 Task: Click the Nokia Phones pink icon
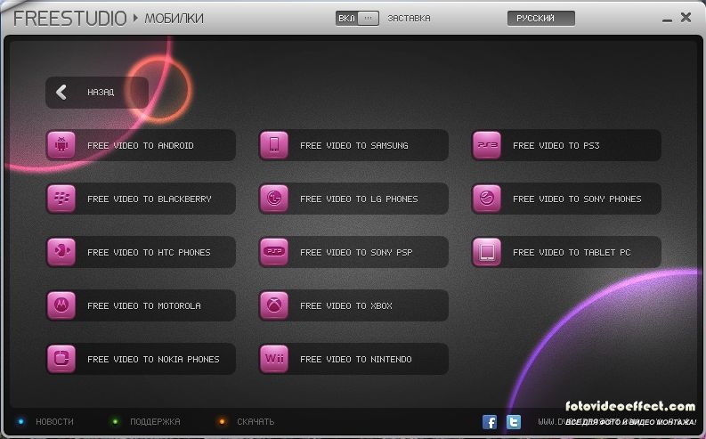click(x=61, y=359)
